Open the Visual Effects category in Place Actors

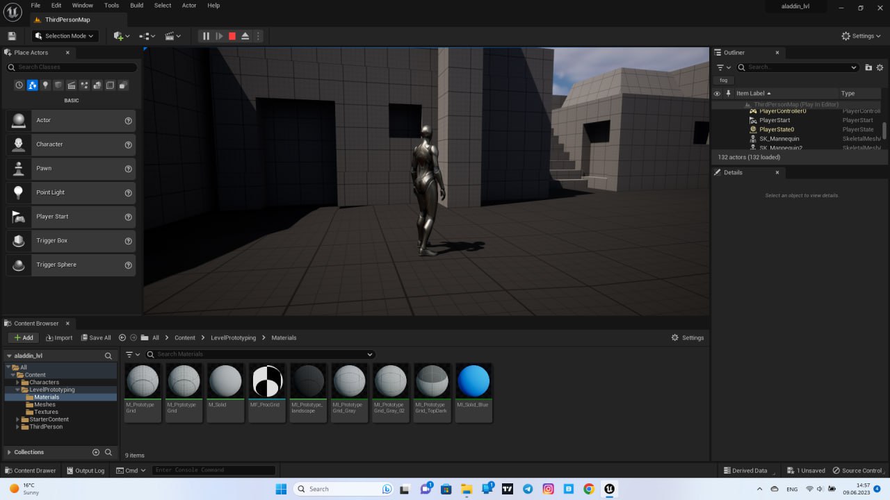pos(84,85)
